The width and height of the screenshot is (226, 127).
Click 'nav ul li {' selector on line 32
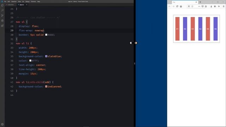tap(24, 43)
